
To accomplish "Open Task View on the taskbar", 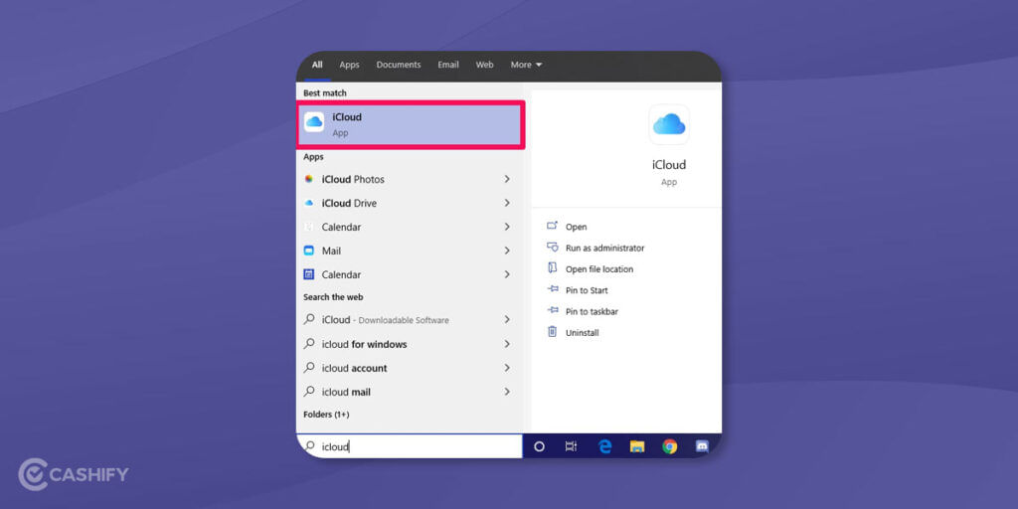I will point(572,446).
